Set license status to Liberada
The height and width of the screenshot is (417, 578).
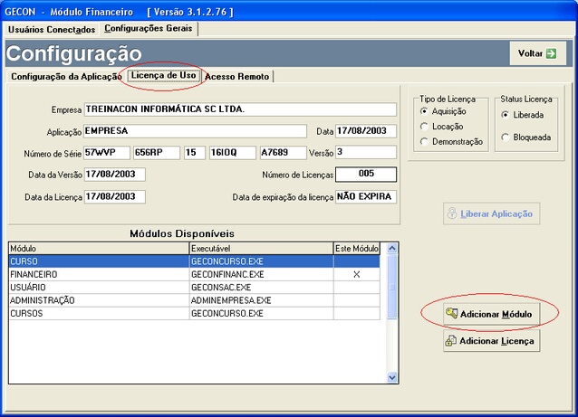point(505,115)
